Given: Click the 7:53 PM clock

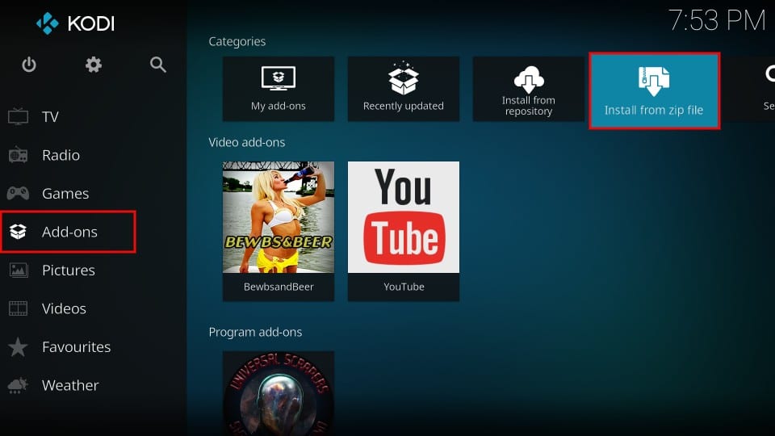Looking at the screenshot, I should point(717,20).
